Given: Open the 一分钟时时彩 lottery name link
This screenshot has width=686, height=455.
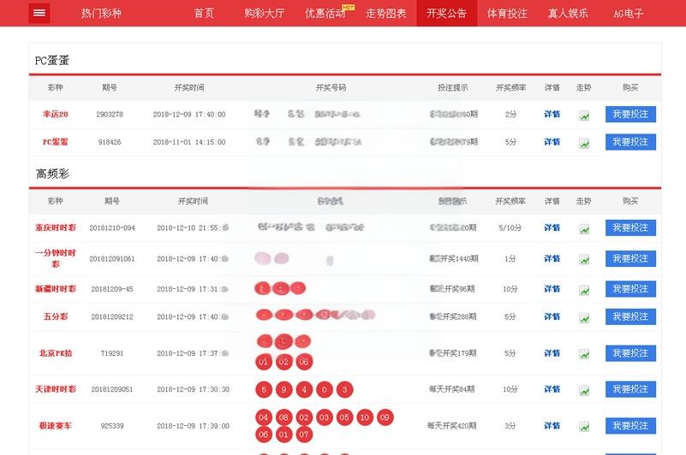Looking at the screenshot, I should coord(56,258).
